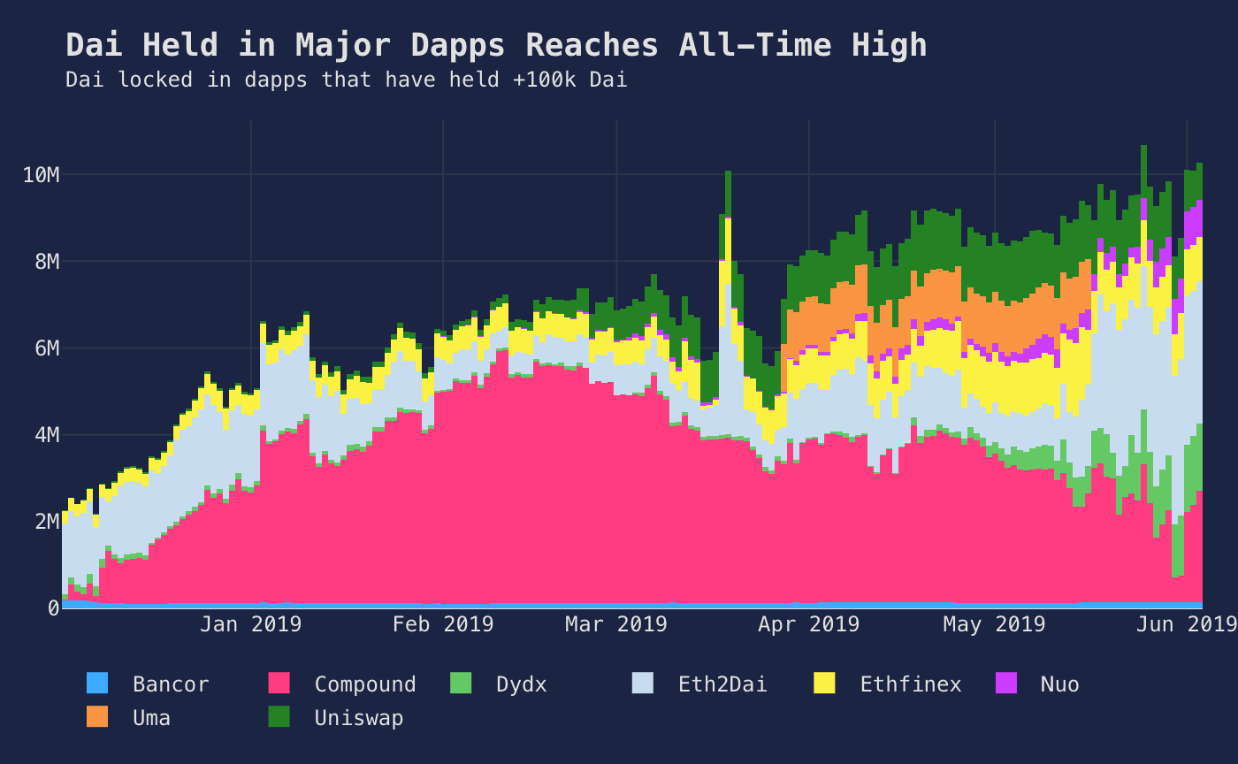1238x764 pixels.
Task: Select the Mar 2019 axis label
Action: point(616,624)
